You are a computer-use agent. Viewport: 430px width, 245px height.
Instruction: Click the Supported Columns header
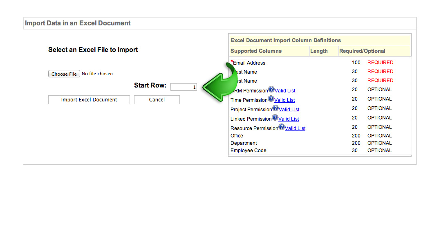point(256,51)
